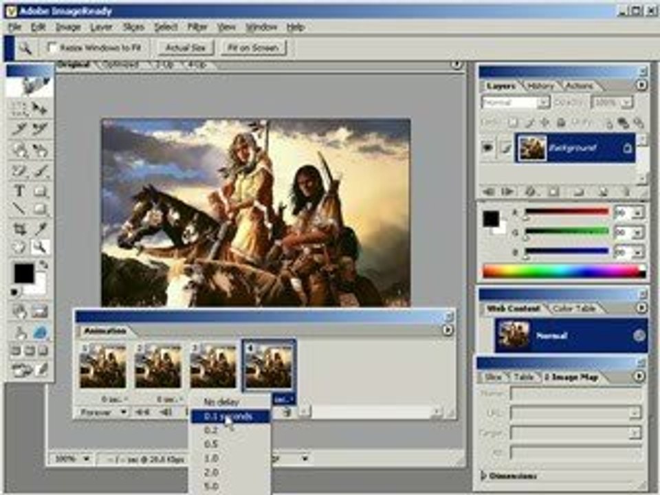
Task: Open the Forever looping dropdown
Action: pos(103,412)
